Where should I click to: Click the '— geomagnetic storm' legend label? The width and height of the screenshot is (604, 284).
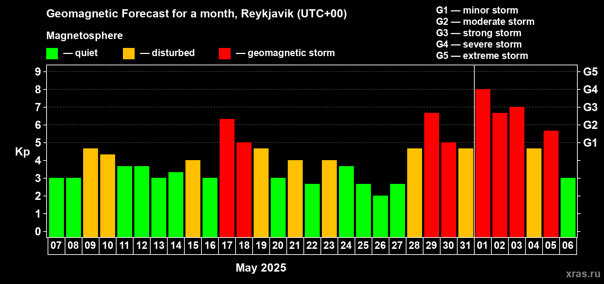click(x=285, y=53)
